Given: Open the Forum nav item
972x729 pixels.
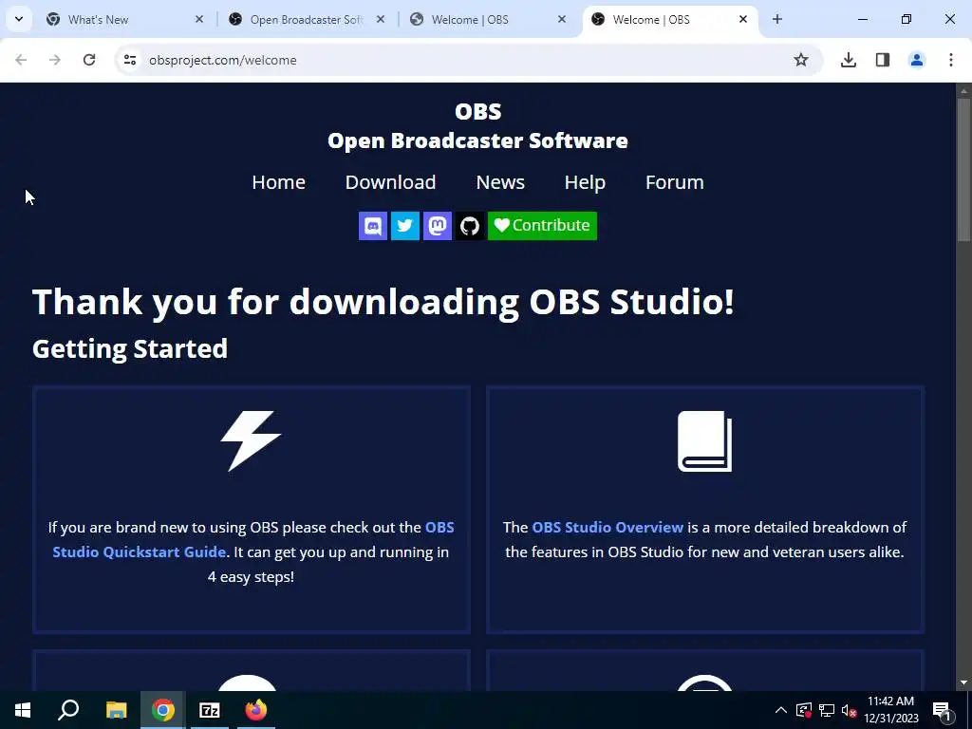Looking at the screenshot, I should click(675, 182).
